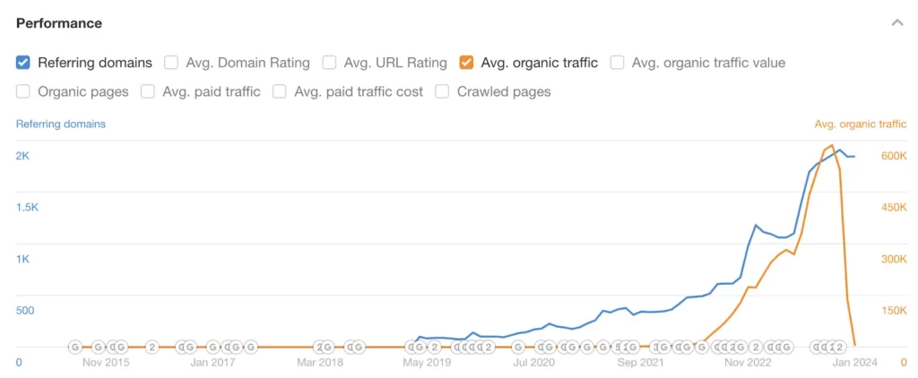Enable Avg. organic traffic value metric

pyautogui.click(x=617, y=62)
